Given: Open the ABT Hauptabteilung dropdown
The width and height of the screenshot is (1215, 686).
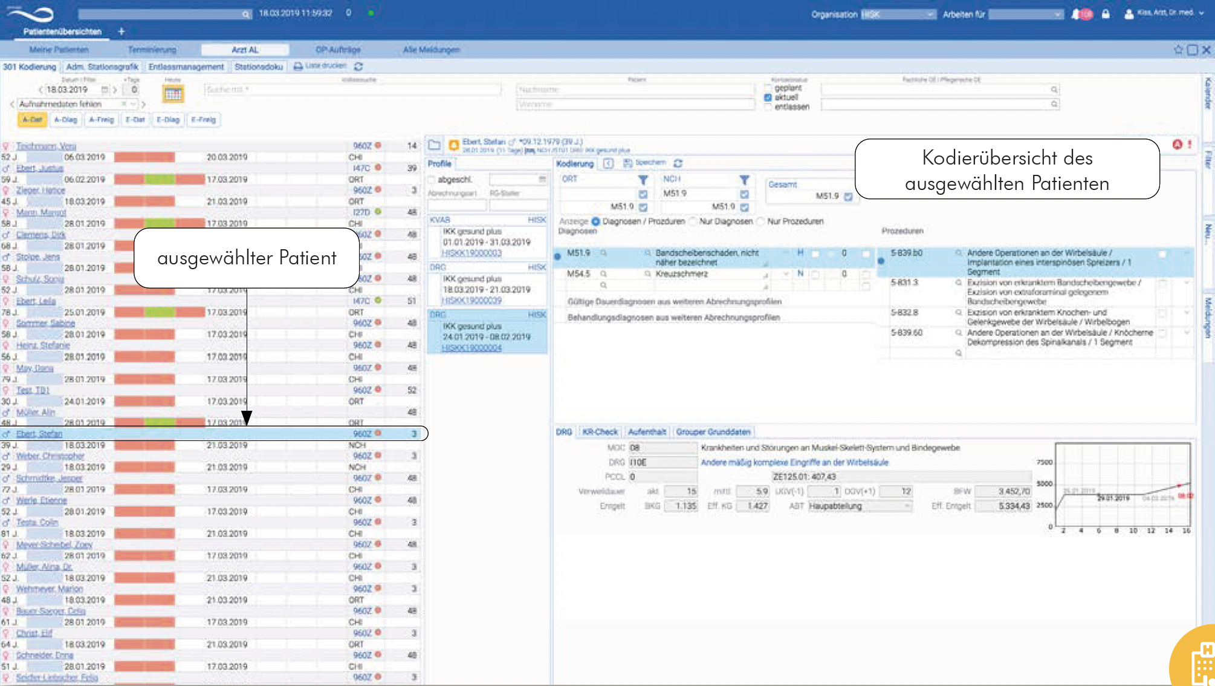Looking at the screenshot, I should coord(860,506).
